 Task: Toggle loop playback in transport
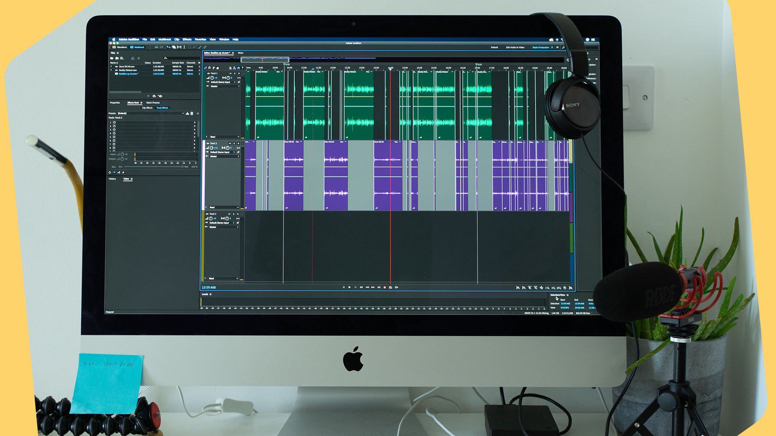pyautogui.click(x=390, y=287)
